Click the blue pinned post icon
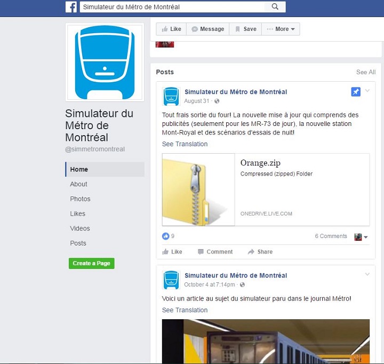 coord(356,92)
